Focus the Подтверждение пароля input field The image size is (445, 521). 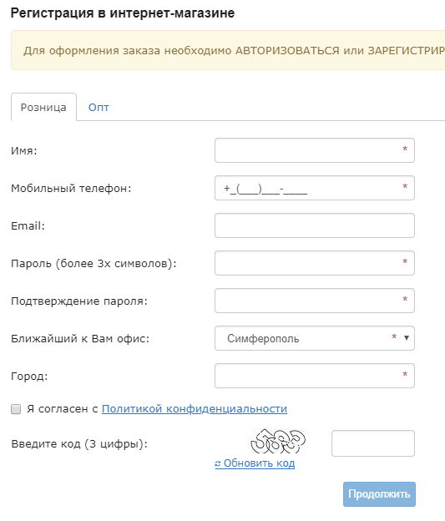315,301
